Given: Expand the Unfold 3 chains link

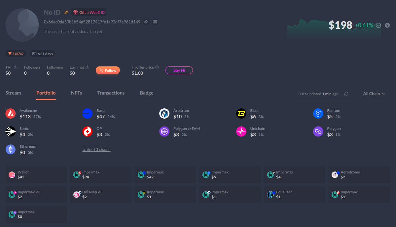Looking at the screenshot, I should point(96,150).
